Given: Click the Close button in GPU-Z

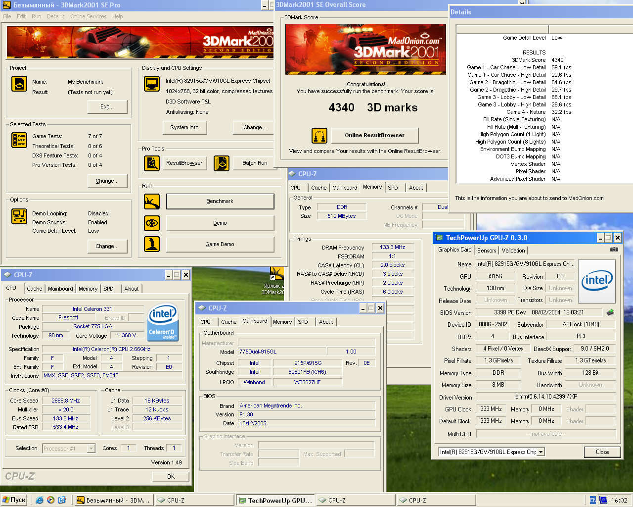Looking at the screenshot, I should point(602,452).
